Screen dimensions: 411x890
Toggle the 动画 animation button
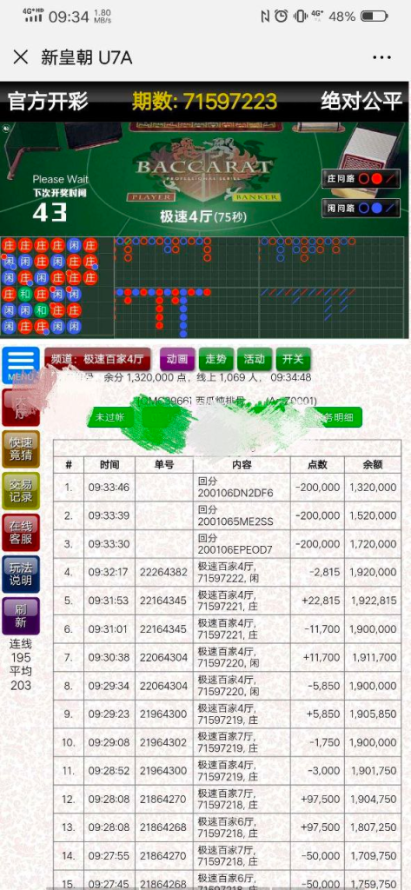tap(177, 359)
